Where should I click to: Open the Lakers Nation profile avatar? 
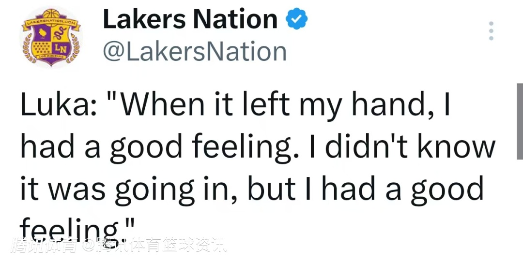coord(51,38)
